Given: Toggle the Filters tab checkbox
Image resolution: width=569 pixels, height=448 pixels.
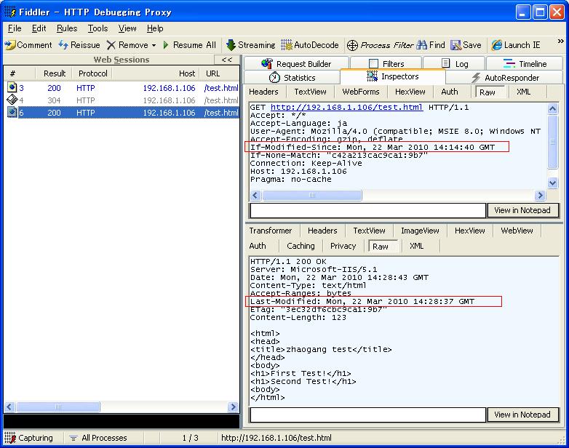Looking at the screenshot, I should tap(373, 63).
